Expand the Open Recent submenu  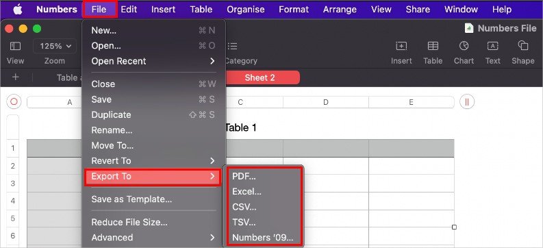point(153,61)
